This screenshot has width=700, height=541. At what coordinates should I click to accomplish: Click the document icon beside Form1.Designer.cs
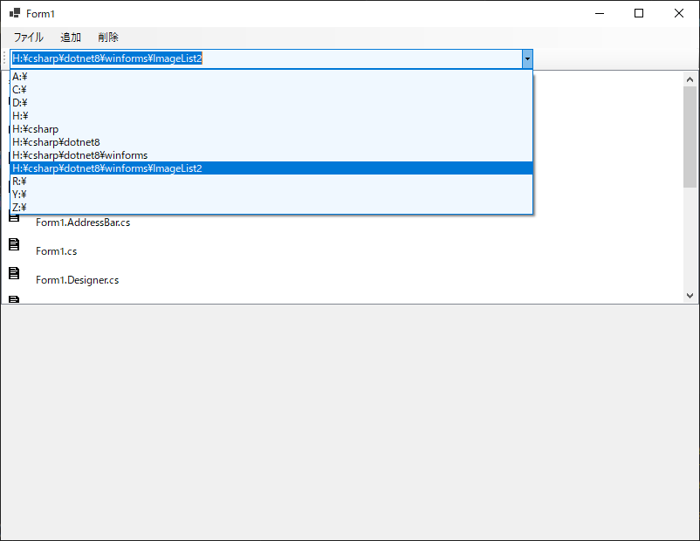pos(14,273)
